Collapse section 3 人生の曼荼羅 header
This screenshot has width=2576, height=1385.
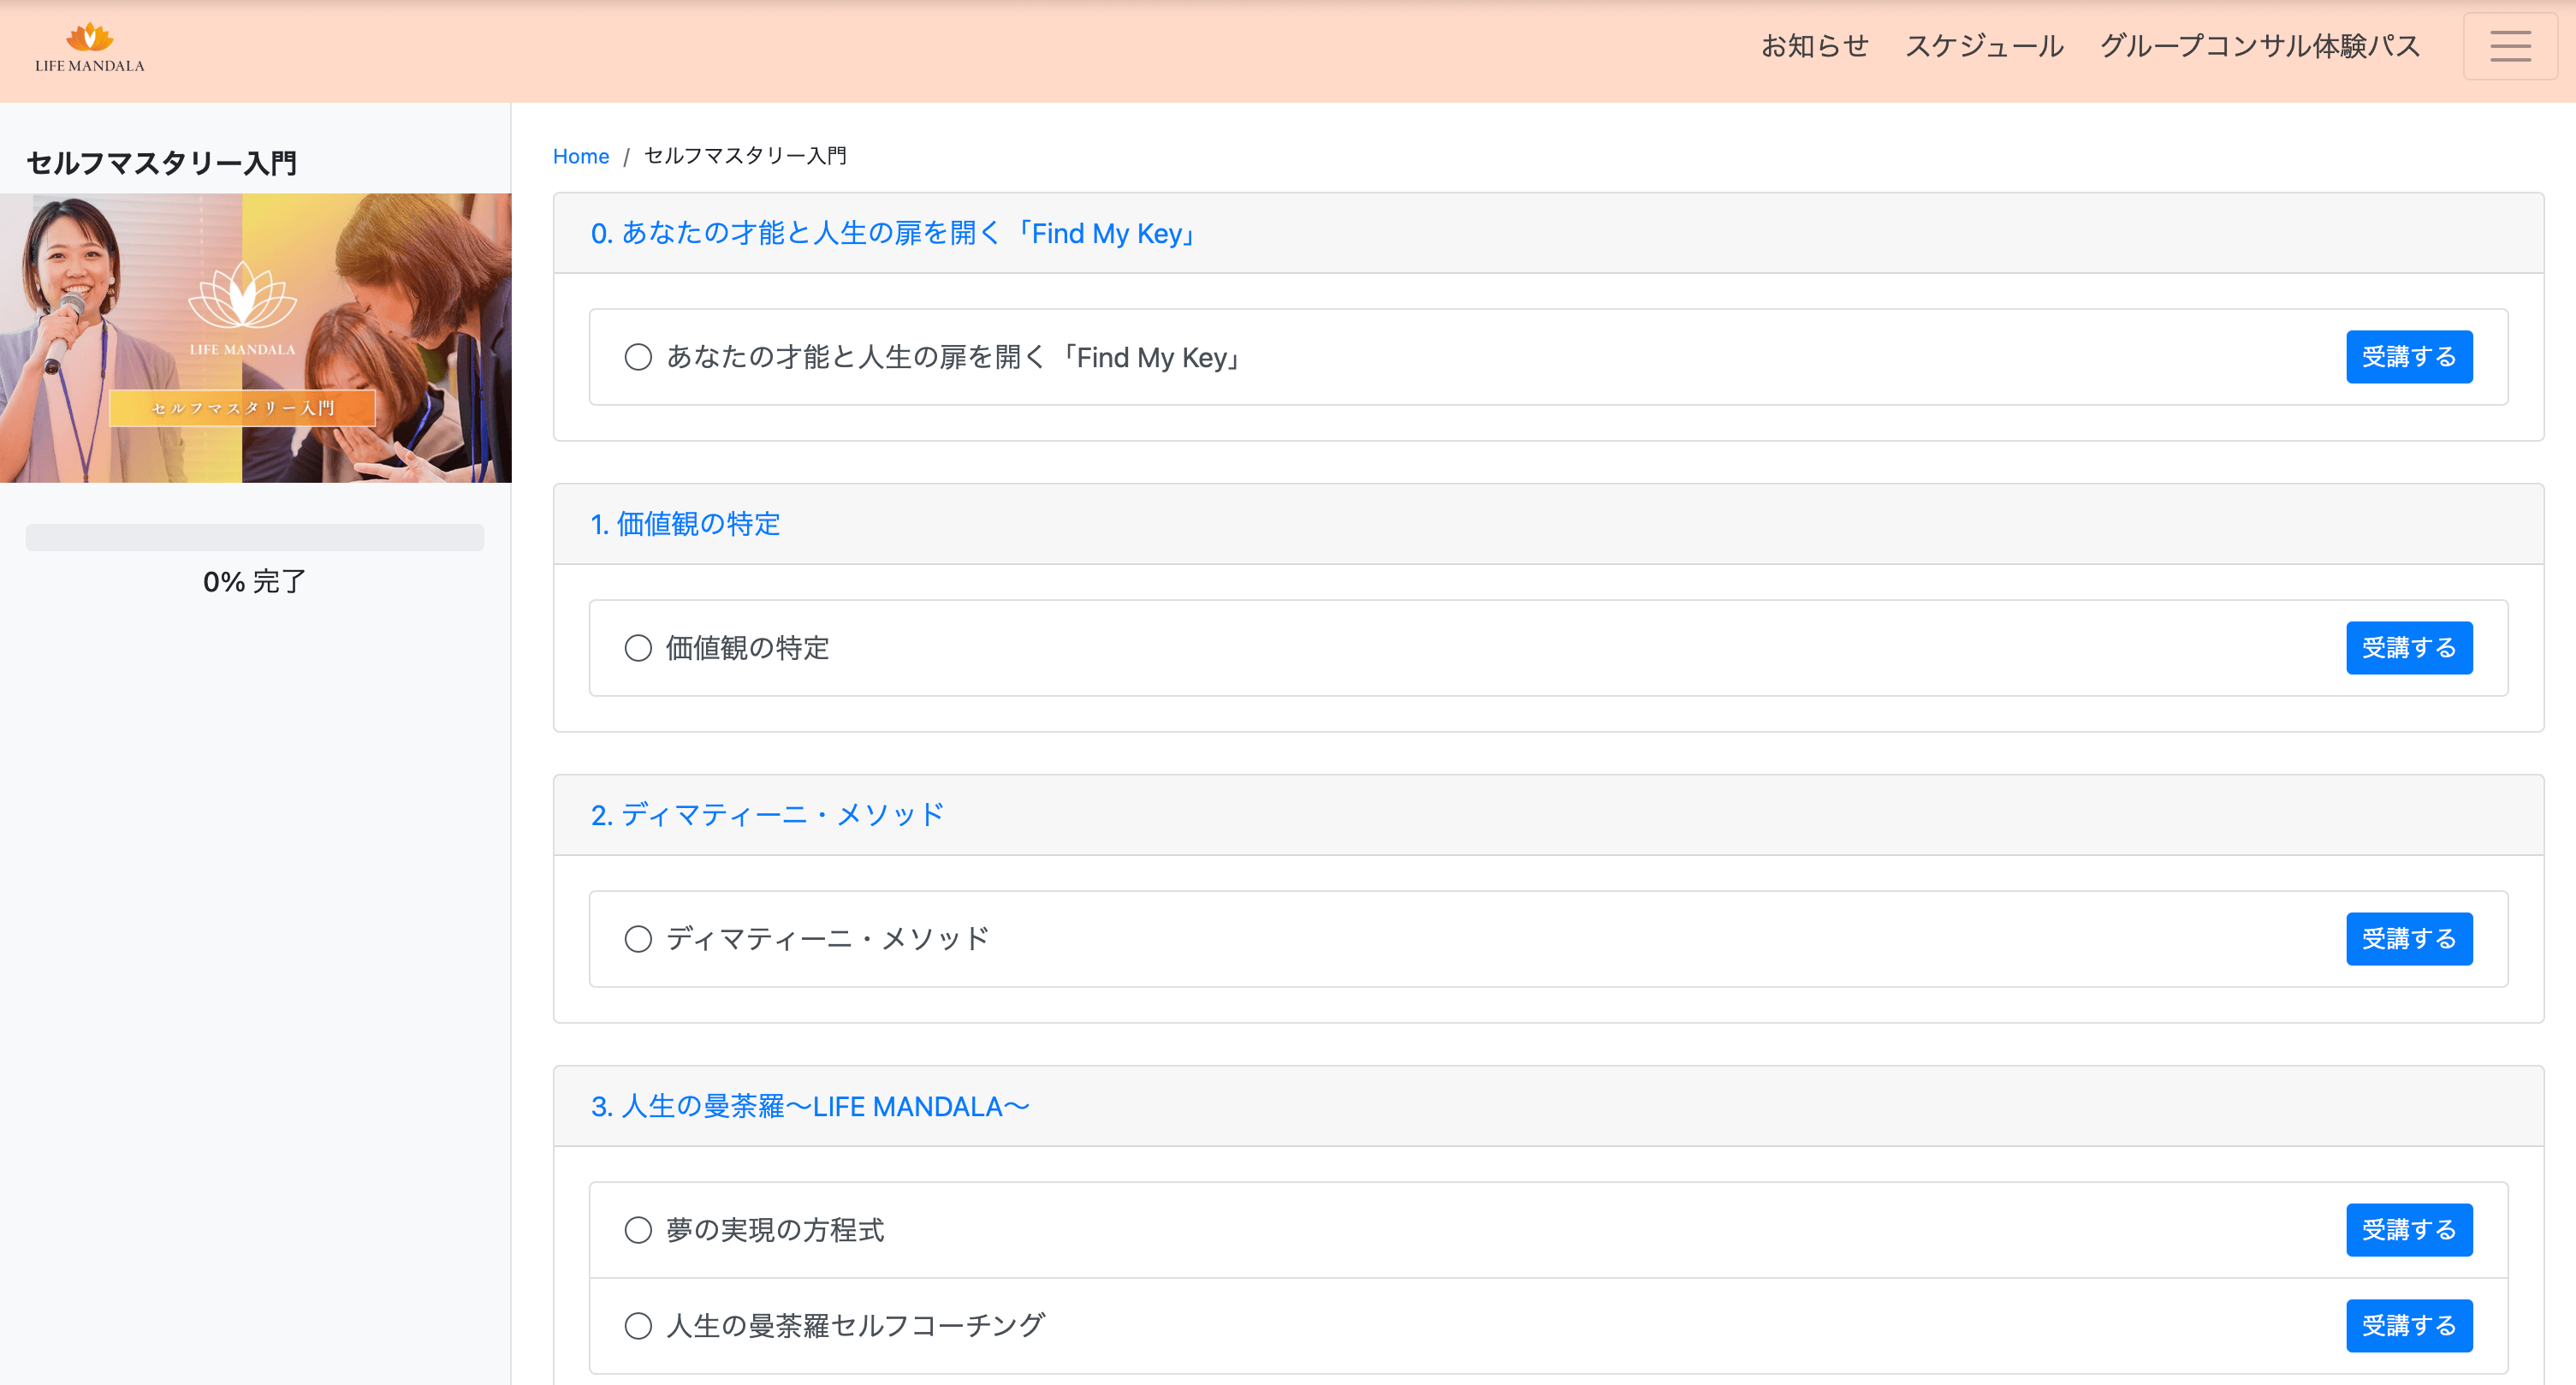pyautogui.click(x=810, y=1106)
